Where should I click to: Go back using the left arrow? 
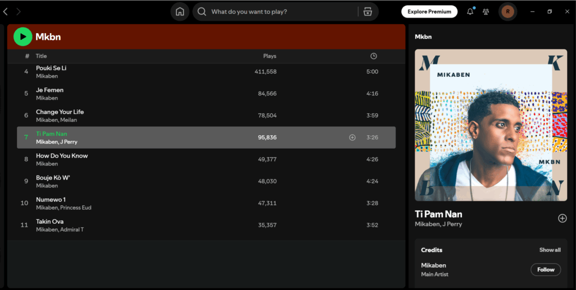click(6, 12)
